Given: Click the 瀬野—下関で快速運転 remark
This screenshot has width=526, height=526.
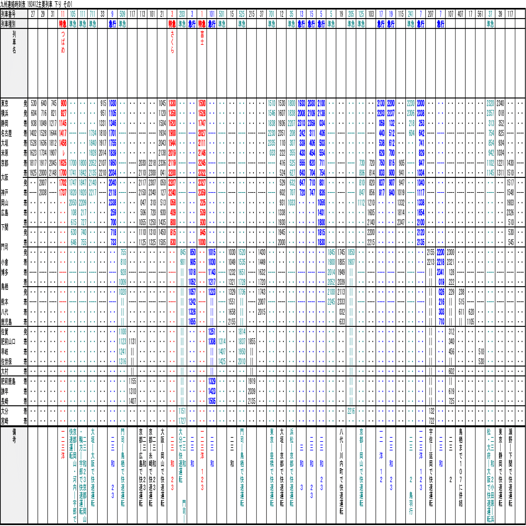Looking at the screenshot, I should (x=510, y=468).
